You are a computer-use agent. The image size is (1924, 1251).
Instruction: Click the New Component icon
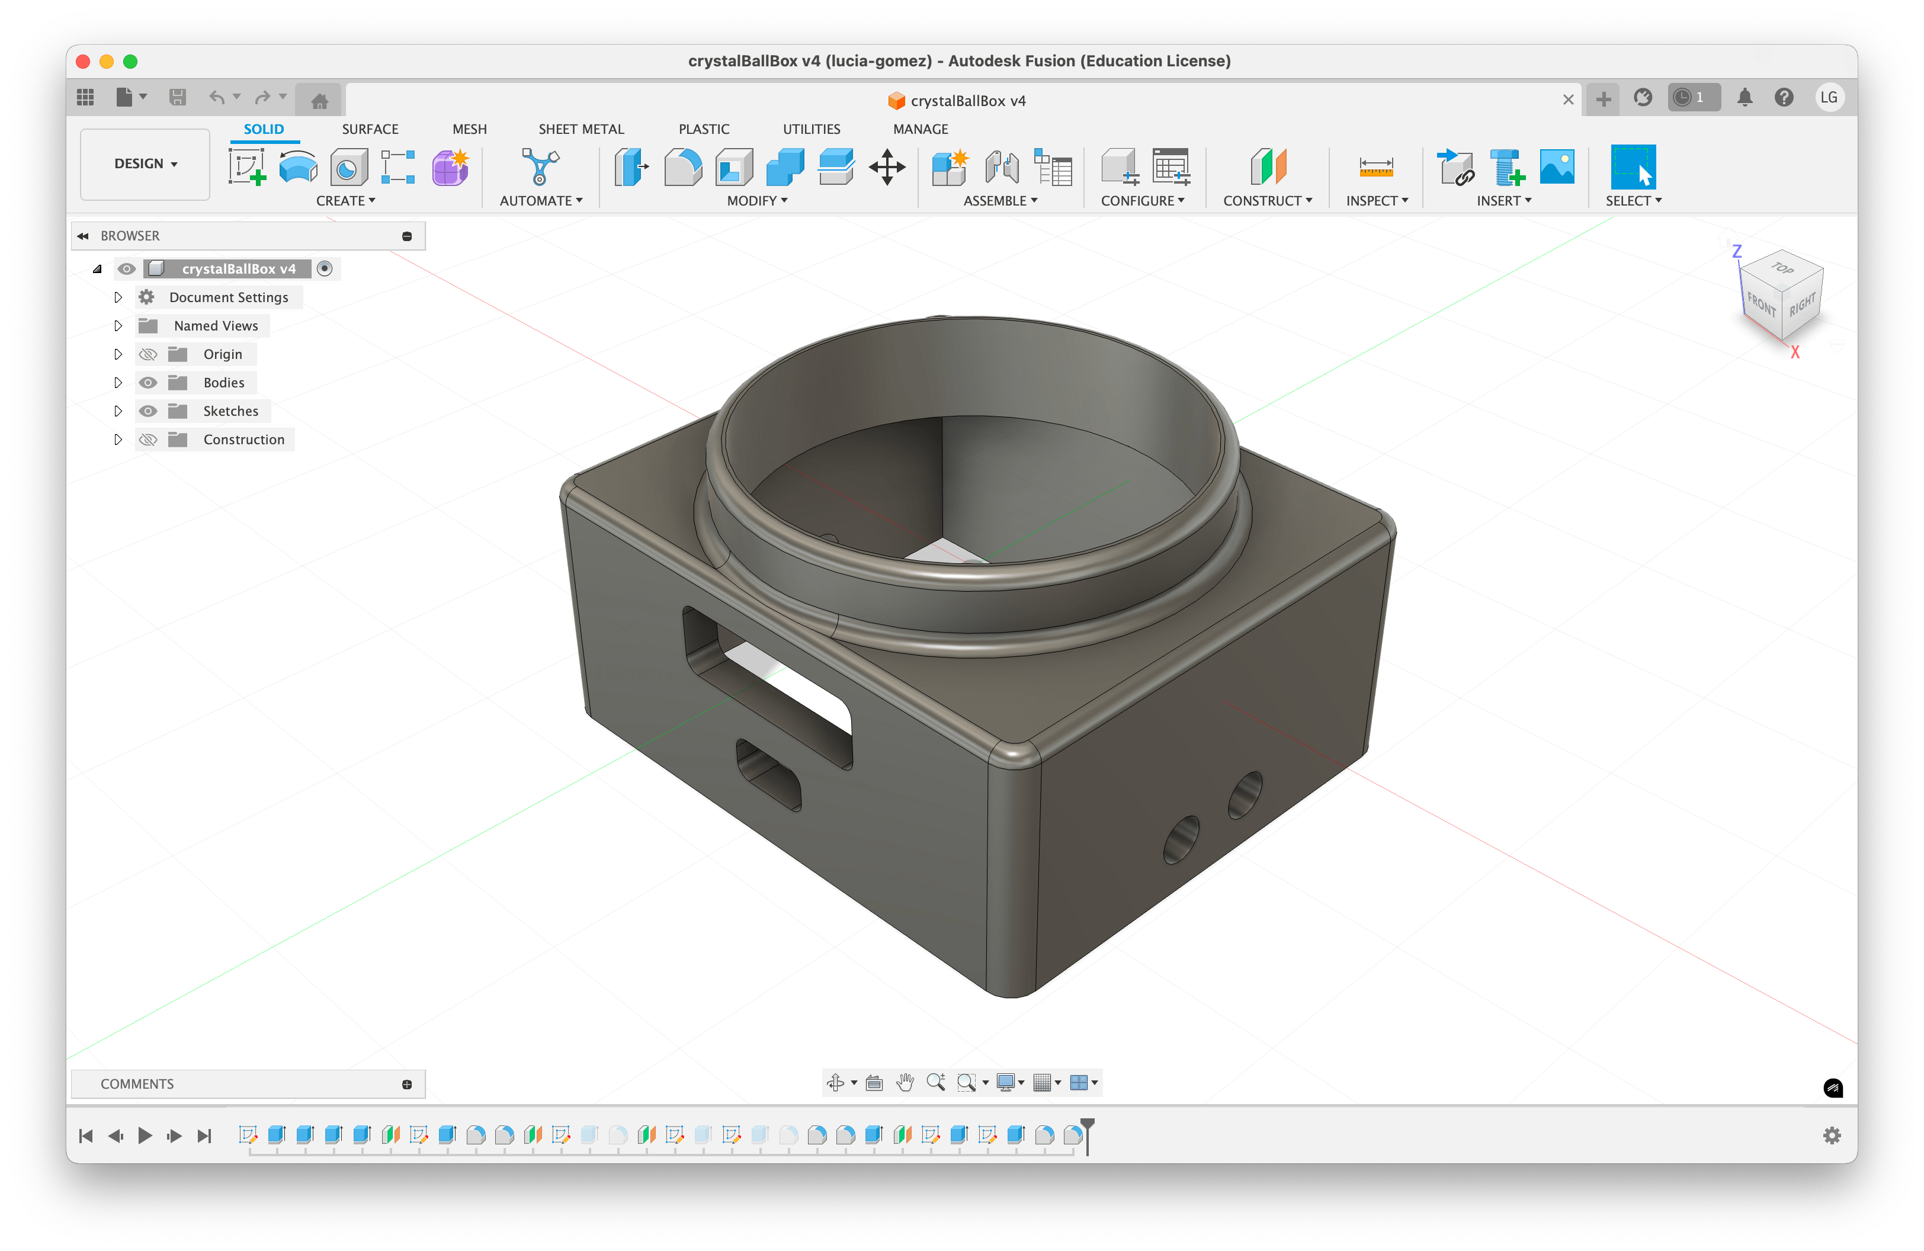950,167
